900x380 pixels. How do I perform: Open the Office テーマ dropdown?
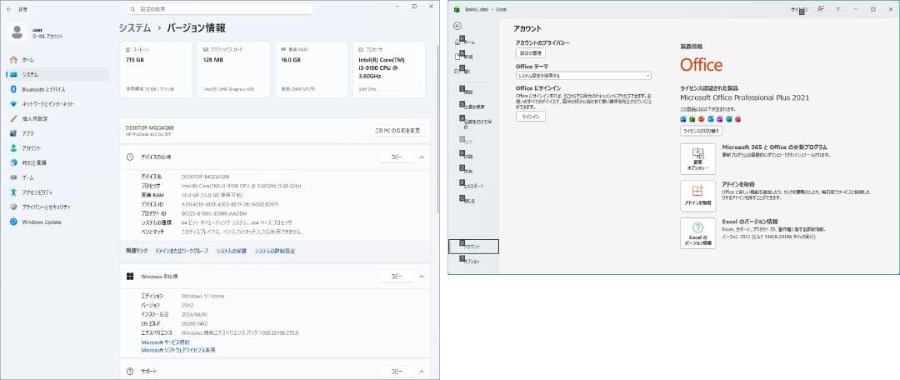tap(583, 76)
